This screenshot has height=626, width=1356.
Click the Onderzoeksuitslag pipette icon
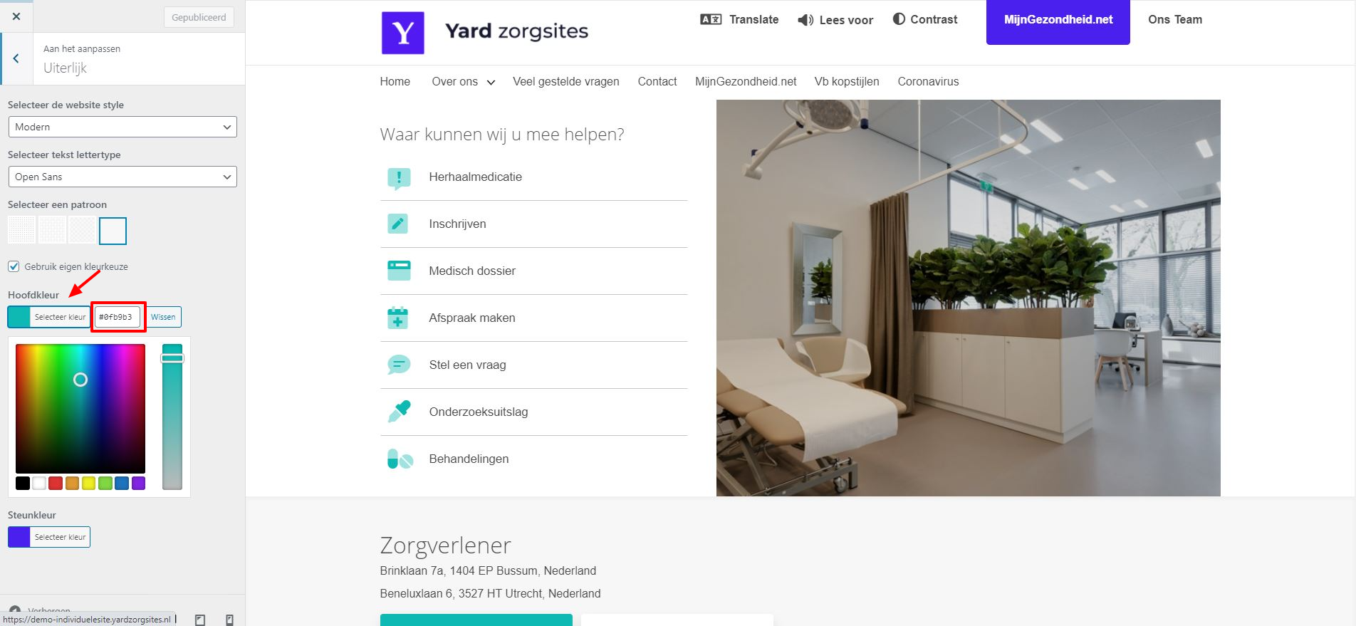(x=399, y=412)
